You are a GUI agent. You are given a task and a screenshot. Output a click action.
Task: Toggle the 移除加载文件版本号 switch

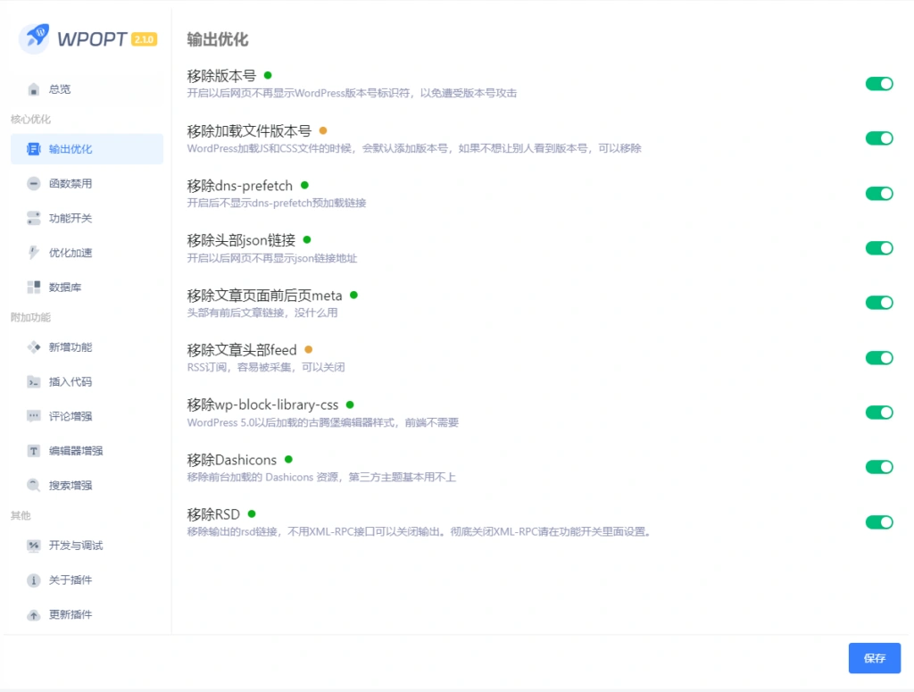(879, 138)
